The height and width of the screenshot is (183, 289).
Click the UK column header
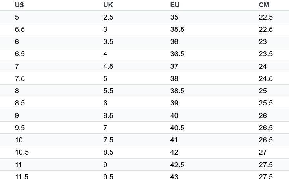(108, 5)
